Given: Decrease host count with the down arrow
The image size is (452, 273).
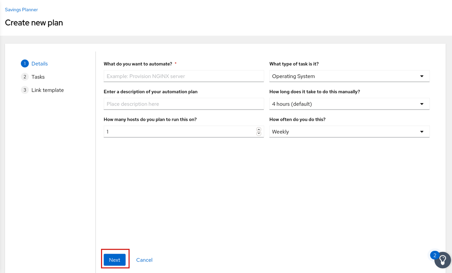Looking at the screenshot, I should [258, 134].
